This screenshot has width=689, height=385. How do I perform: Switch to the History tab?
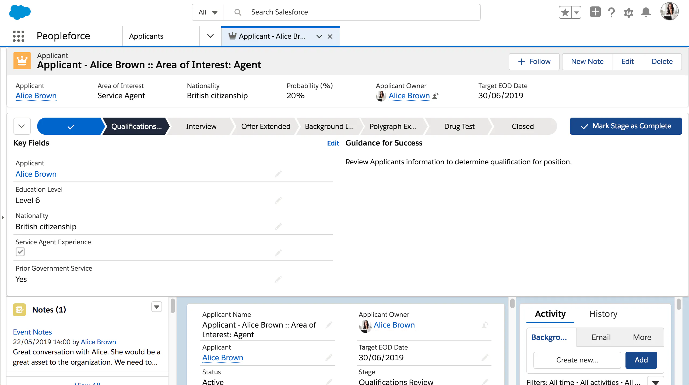pyautogui.click(x=603, y=314)
